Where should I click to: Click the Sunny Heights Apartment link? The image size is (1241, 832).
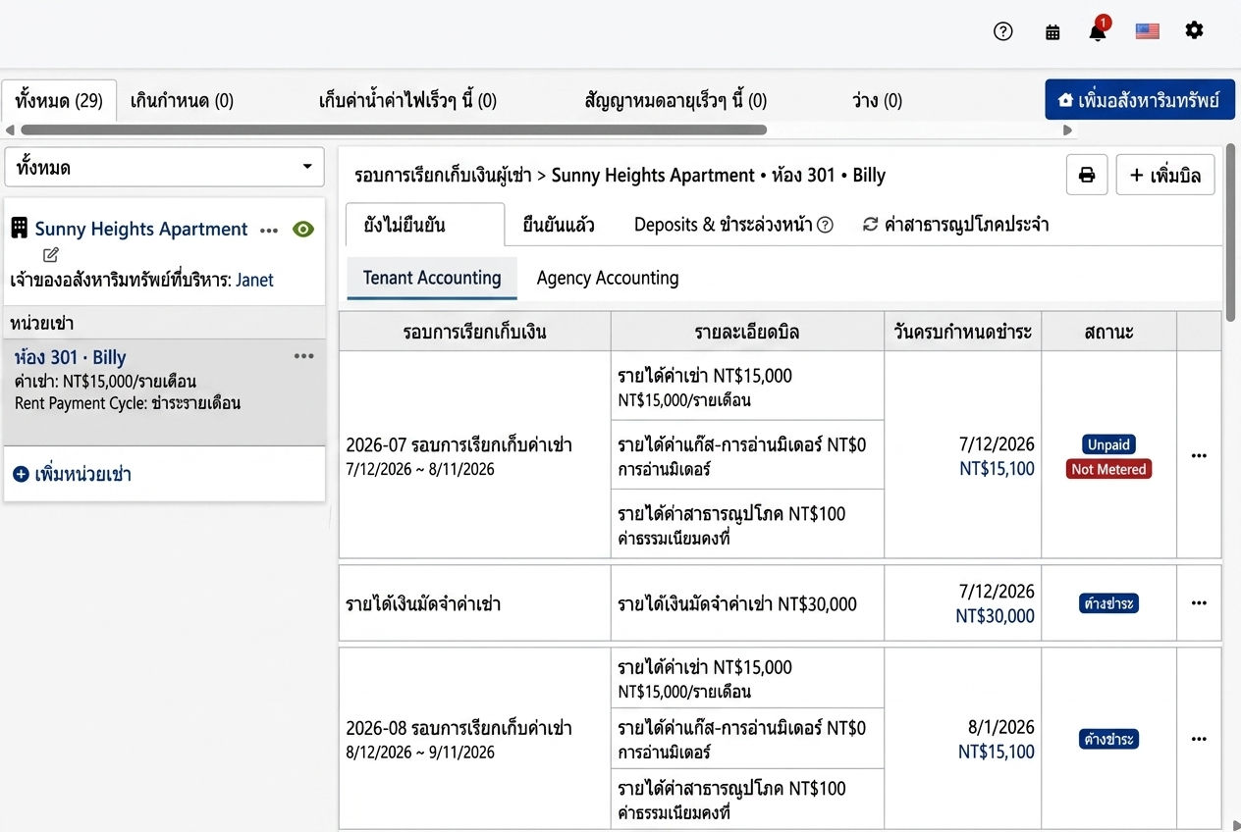(141, 229)
